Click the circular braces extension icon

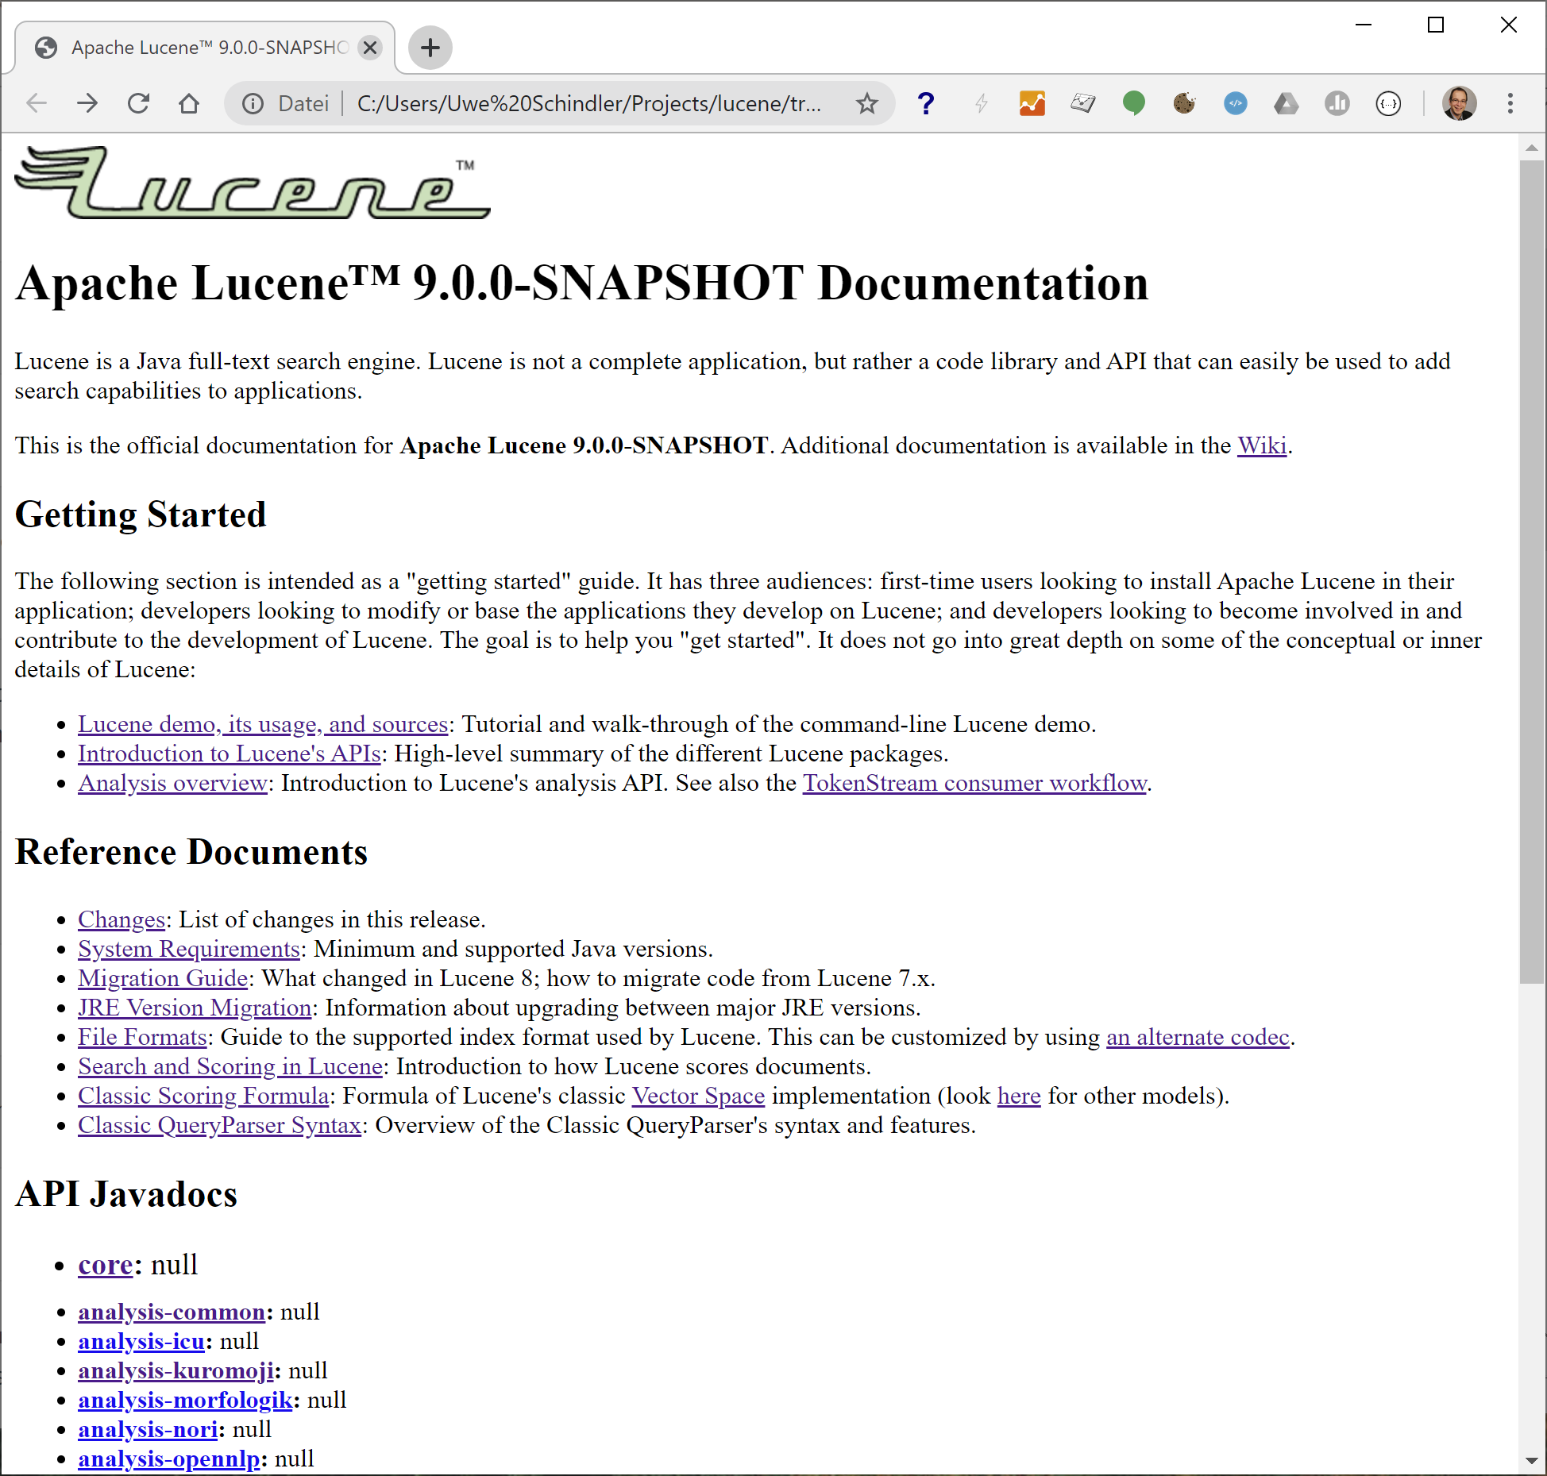pyautogui.click(x=1388, y=103)
